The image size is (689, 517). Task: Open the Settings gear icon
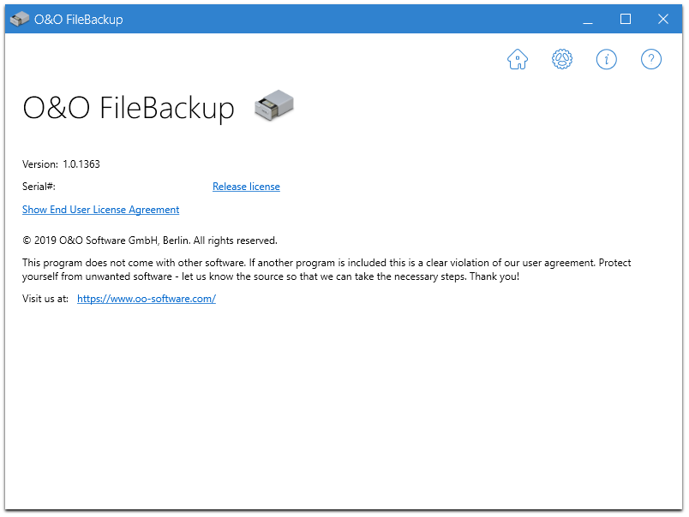(562, 59)
